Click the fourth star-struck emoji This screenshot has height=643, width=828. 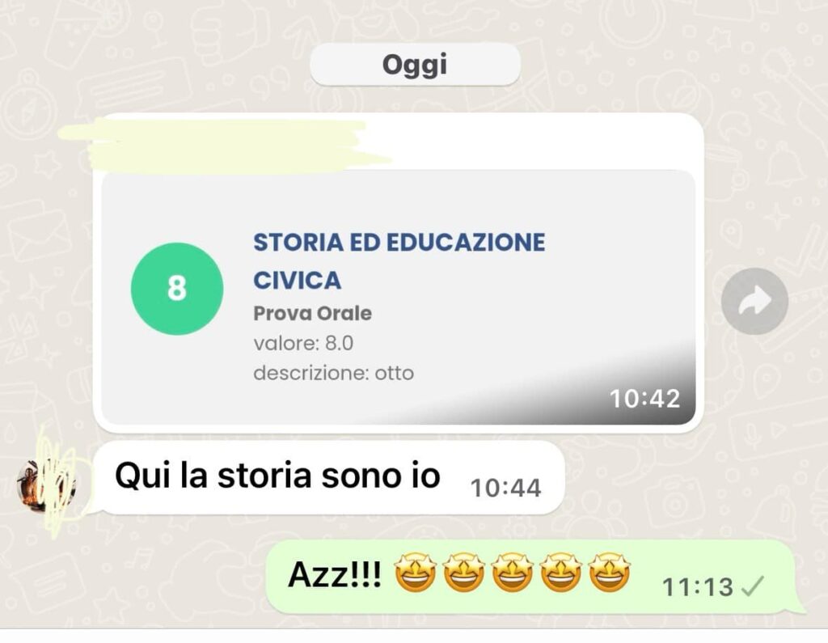[x=560, y=572]
